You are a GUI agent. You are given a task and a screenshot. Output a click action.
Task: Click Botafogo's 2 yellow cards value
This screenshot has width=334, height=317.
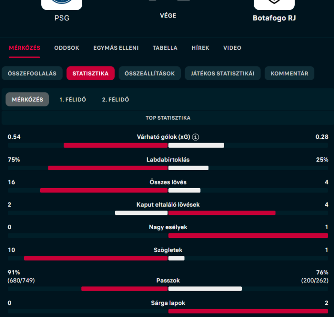tap(326, 303)
